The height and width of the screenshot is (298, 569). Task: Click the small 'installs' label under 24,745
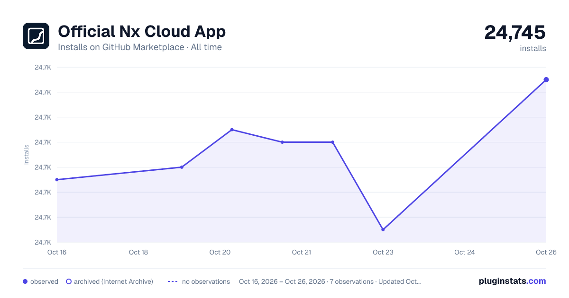click(x=533, y=48)
